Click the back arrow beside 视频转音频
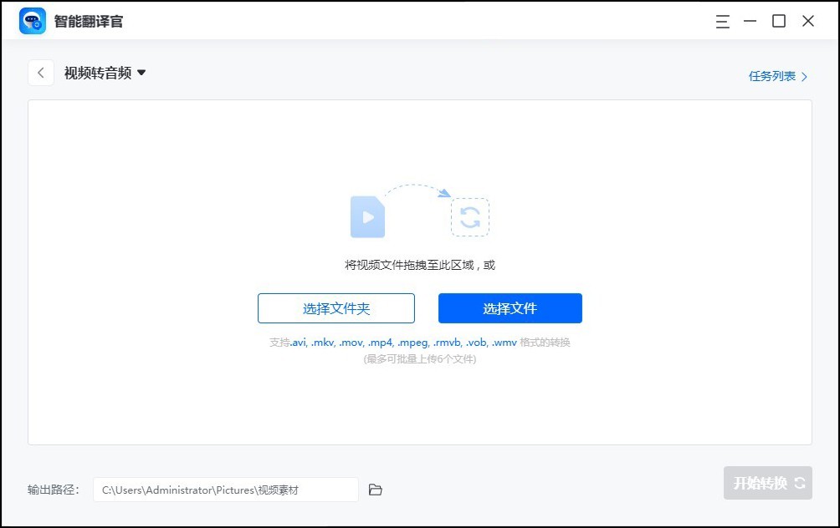This screenshot has height=528, width=840. [x=41, y=73]
